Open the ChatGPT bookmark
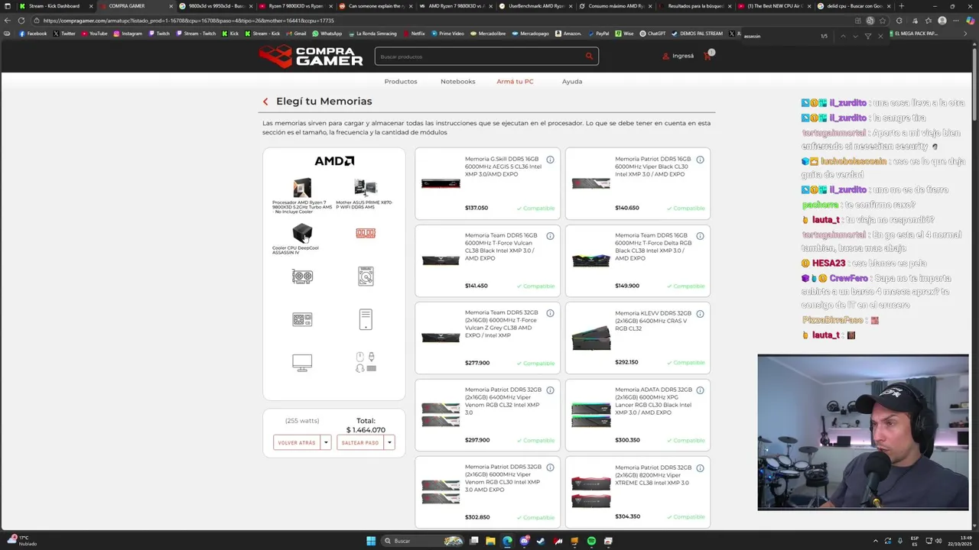The width and height of the screenshot is (979, 550). tap(652, 34)
